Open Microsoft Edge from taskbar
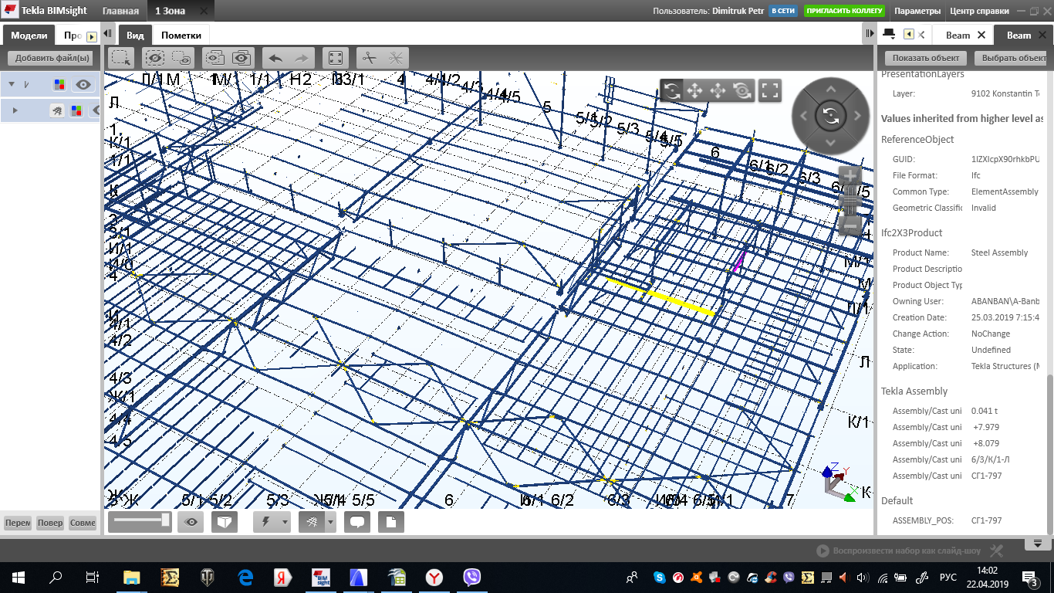Viewport: 1054px width, 593px height. click(x=246, y=577)
